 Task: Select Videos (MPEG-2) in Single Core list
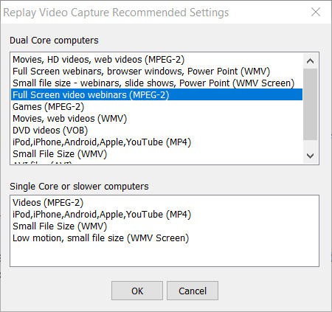click(165, 203)
